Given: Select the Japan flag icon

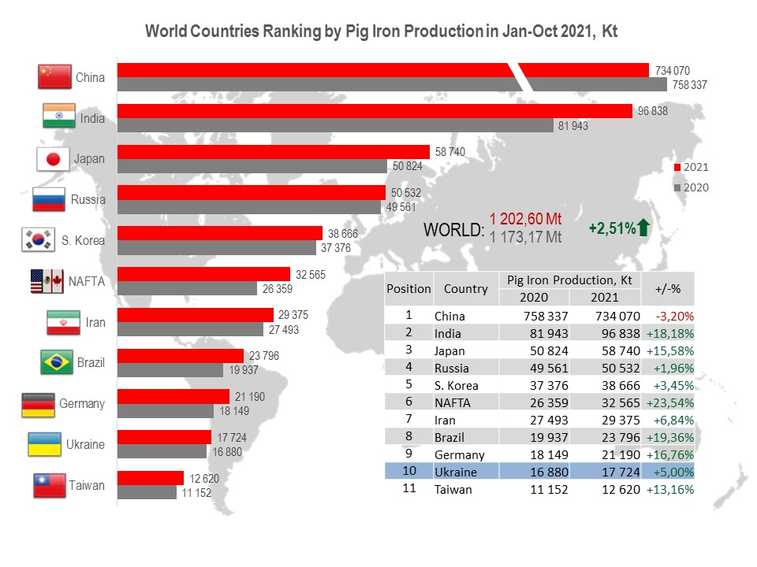Looking at the screenshot, I should click(54, 158).
